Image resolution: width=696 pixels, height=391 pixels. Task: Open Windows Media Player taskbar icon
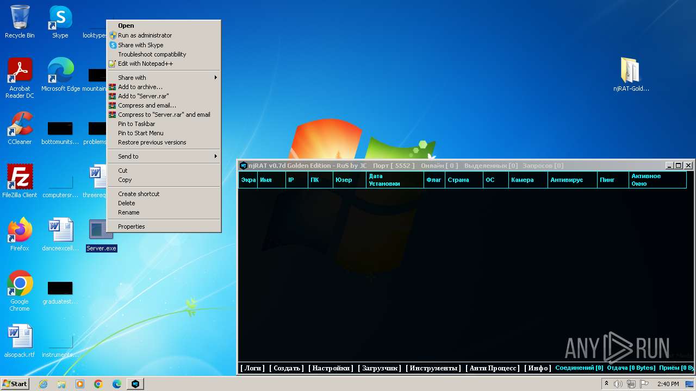[x=80, y=384]
